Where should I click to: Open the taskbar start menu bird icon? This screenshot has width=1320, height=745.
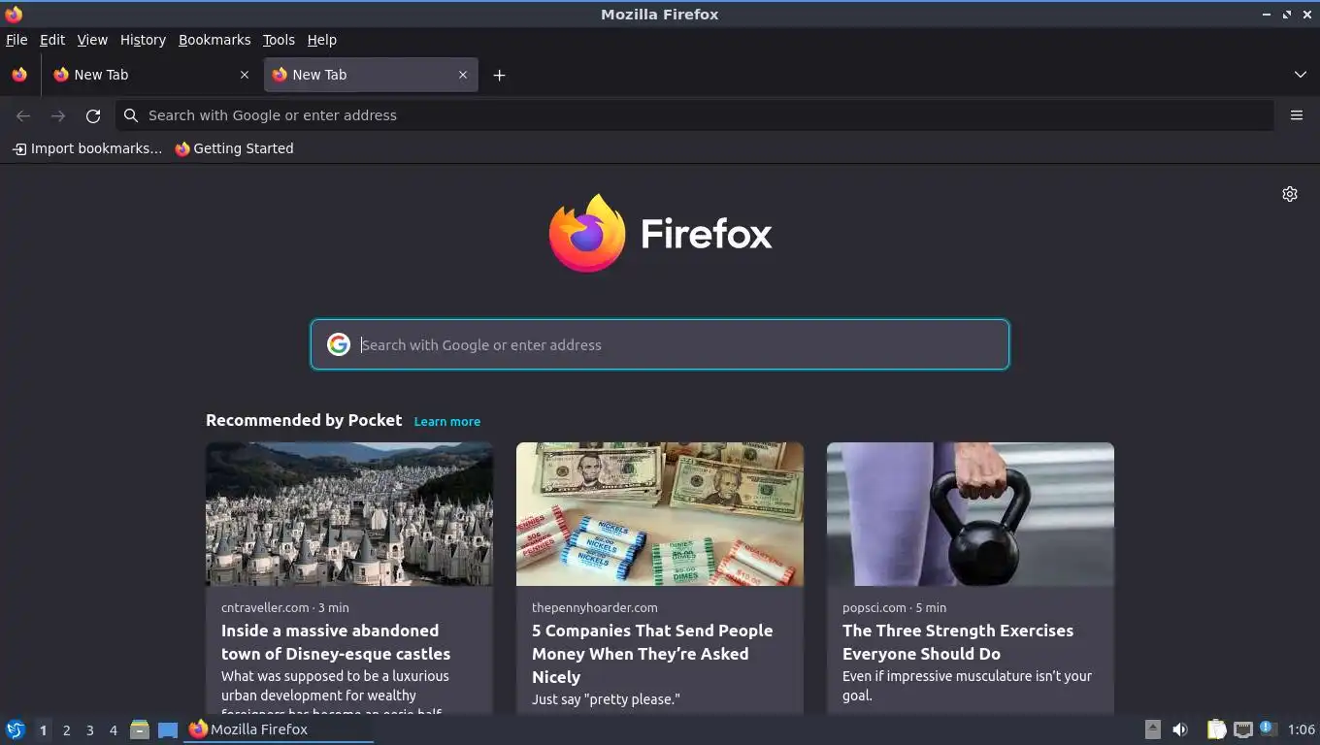click(x=15, y=729)
